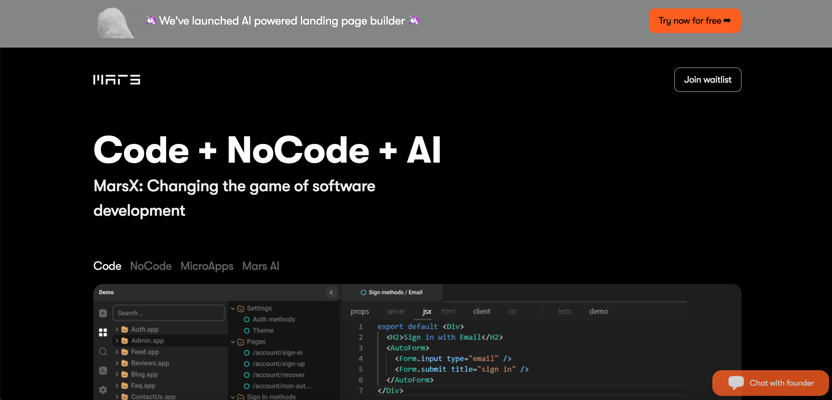Expand the Reviews.app chevron
The height and width of the screenshot is (400, 832).
[117, 363]
